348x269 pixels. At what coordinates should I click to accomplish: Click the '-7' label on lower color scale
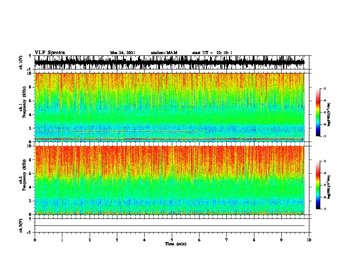pyautogui.click(x=324, y=209)
